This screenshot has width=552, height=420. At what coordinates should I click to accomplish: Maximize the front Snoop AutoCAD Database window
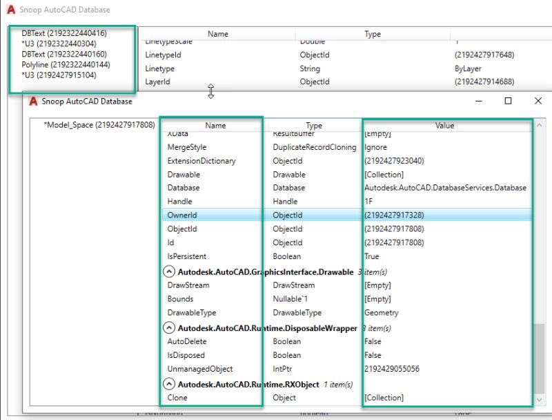coord(508,101)
